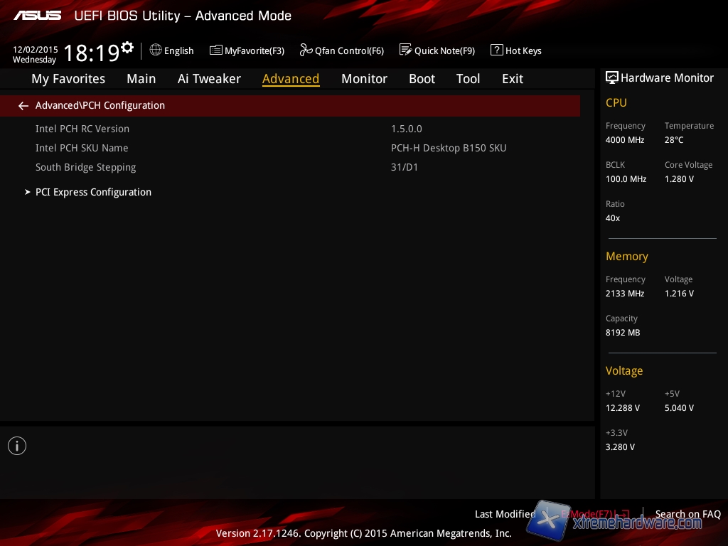The image size is (728, 546).
Task: Click the Last Modified button
Action: pyautogui.click(x=505, y=514)
